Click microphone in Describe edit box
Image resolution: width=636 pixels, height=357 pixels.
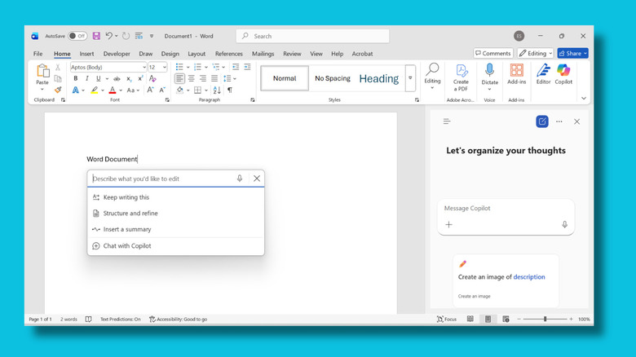(x=240, y=178)
